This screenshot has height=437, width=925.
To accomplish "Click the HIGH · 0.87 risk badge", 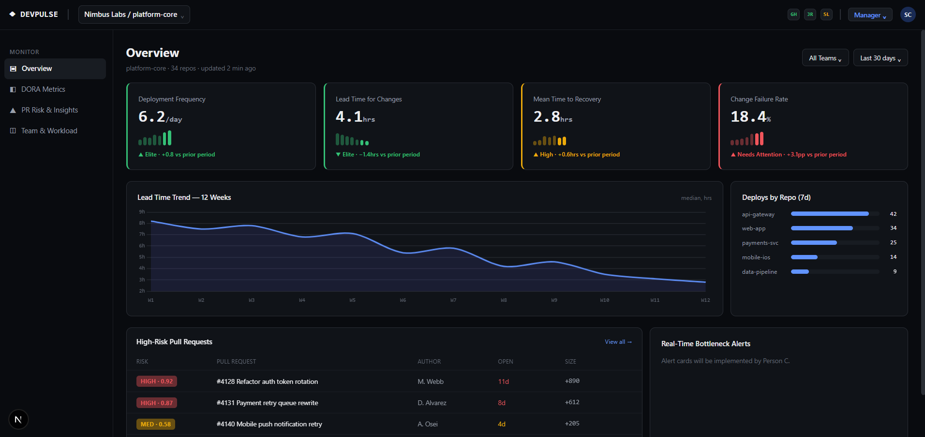I will click(157, 403).
